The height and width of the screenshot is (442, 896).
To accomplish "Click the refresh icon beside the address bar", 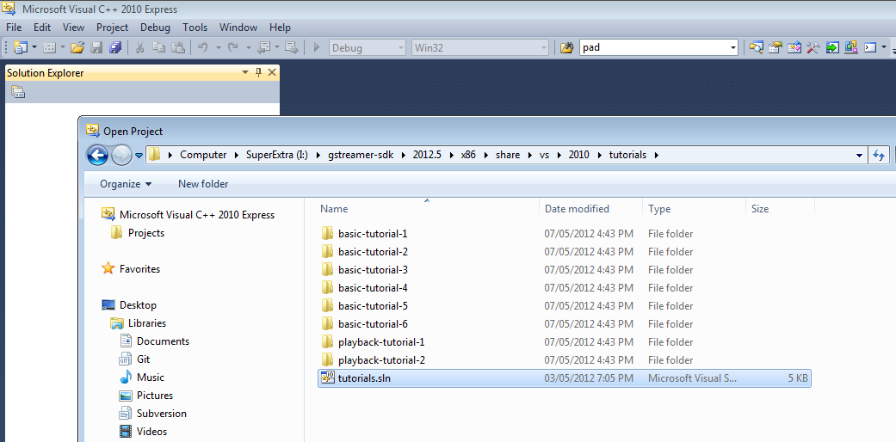I will (x=879, y=155).
